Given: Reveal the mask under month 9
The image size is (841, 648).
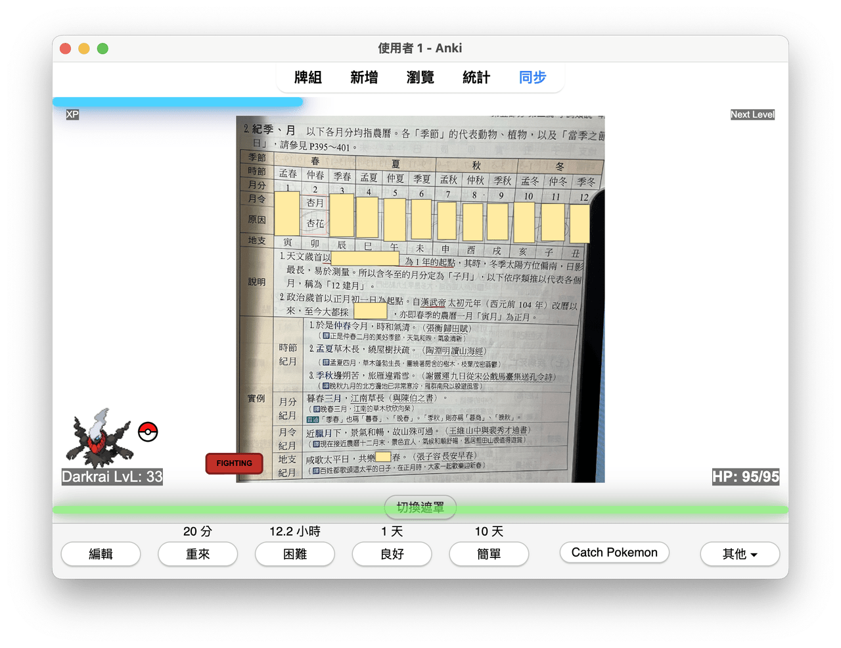Looking at the screenshot, I should click(x=497, y=221).
